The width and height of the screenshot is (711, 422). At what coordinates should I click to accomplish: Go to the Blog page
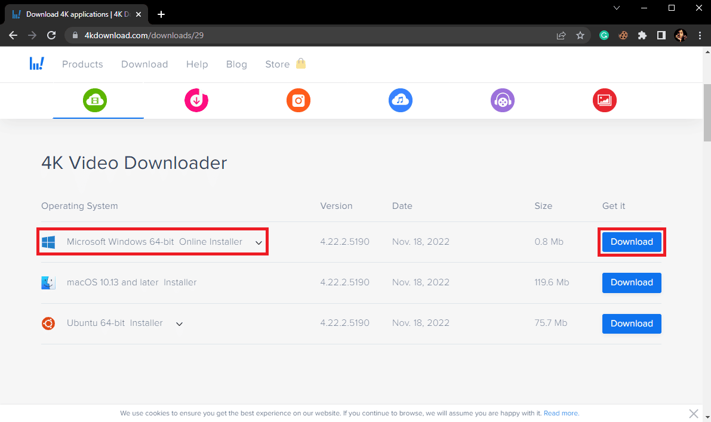pyautogui.click(x=236, y=64)
